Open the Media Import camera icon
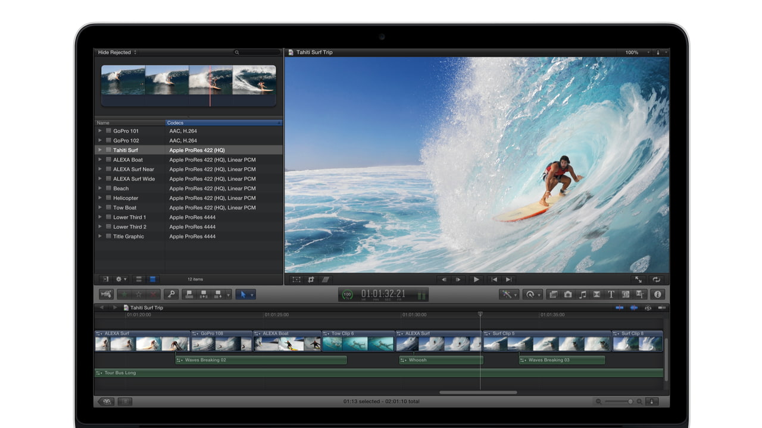 point(107,294)
